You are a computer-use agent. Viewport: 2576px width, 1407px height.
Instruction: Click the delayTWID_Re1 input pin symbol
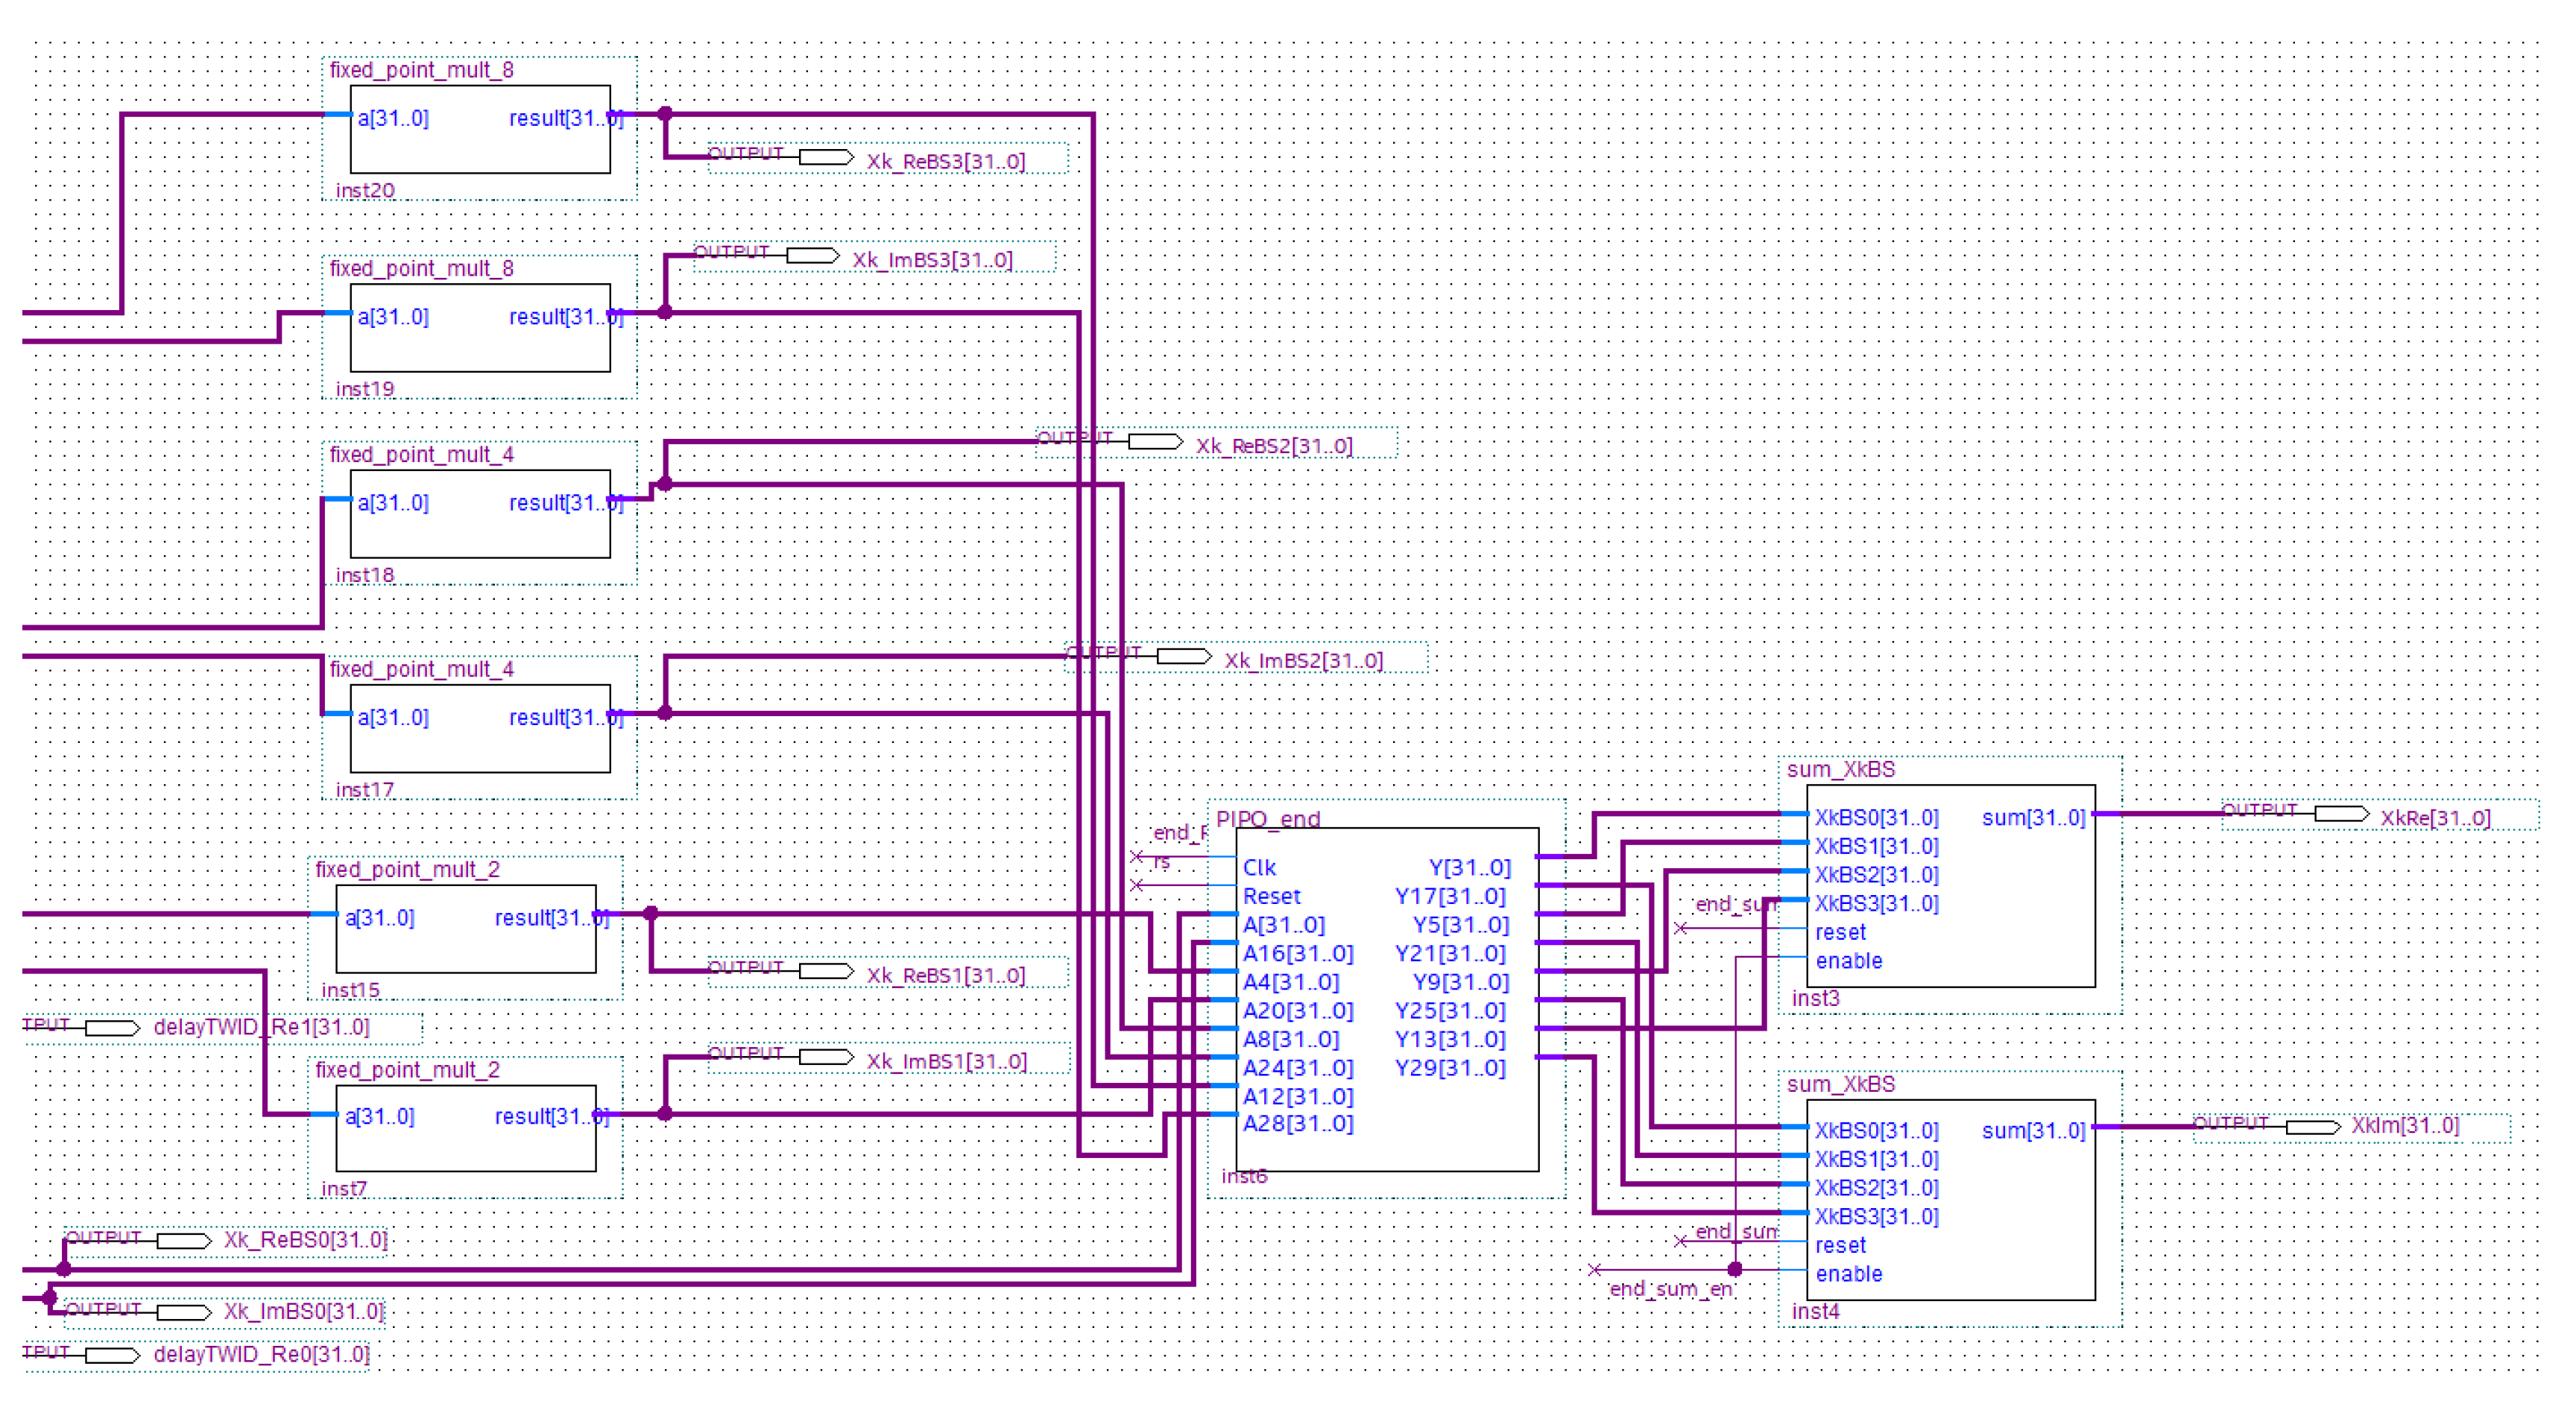[112, 1028]
